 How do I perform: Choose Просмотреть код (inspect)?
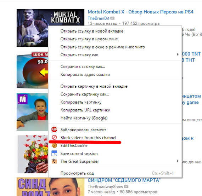coord(115,173)
